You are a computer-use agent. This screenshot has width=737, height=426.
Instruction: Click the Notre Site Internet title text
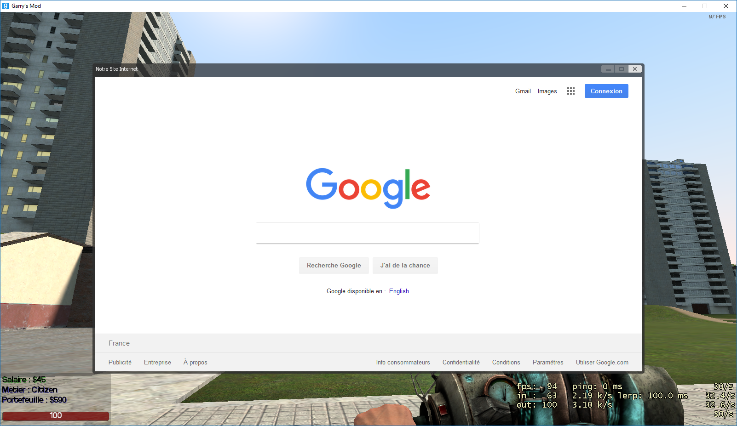point(116,69)
